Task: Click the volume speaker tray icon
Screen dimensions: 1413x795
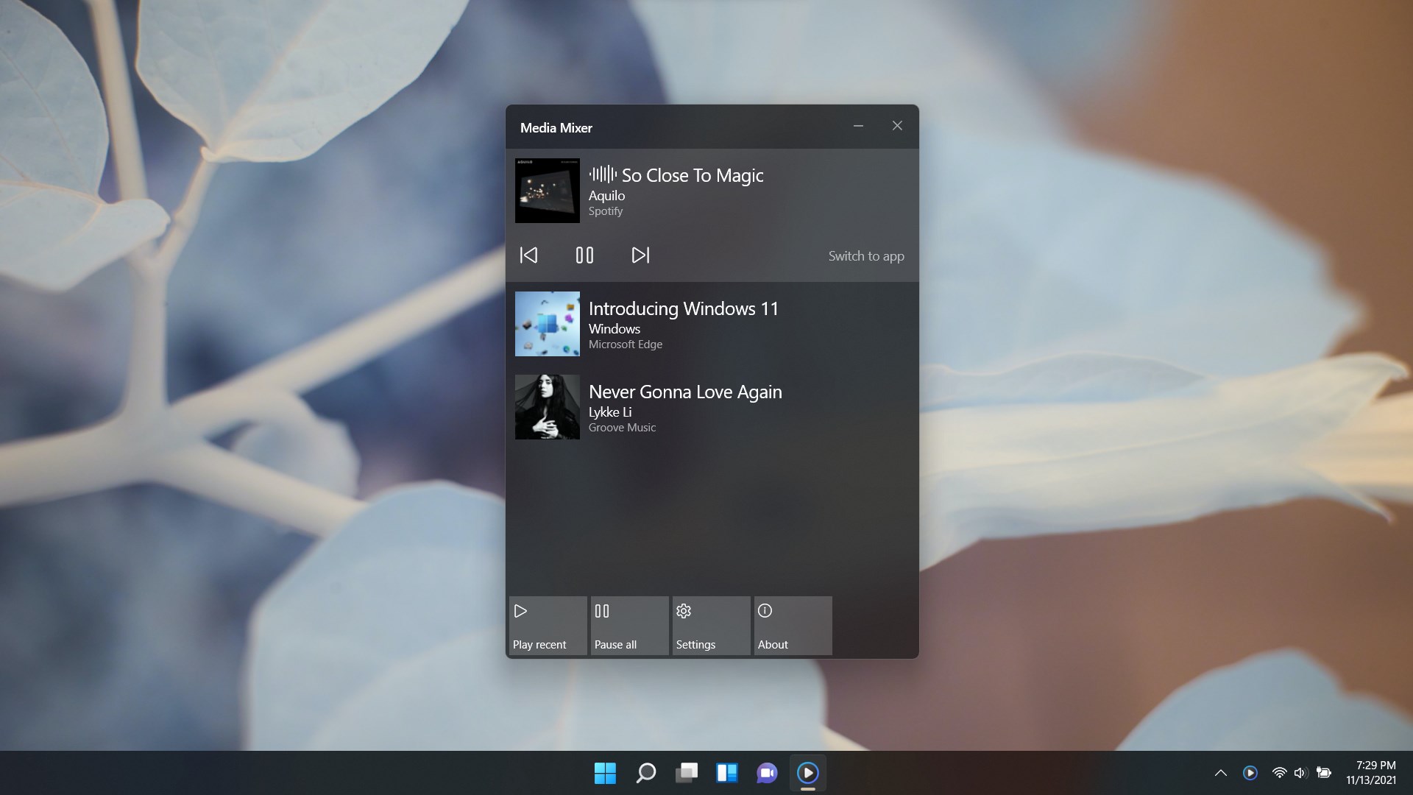Action: tap(1300, 773)
